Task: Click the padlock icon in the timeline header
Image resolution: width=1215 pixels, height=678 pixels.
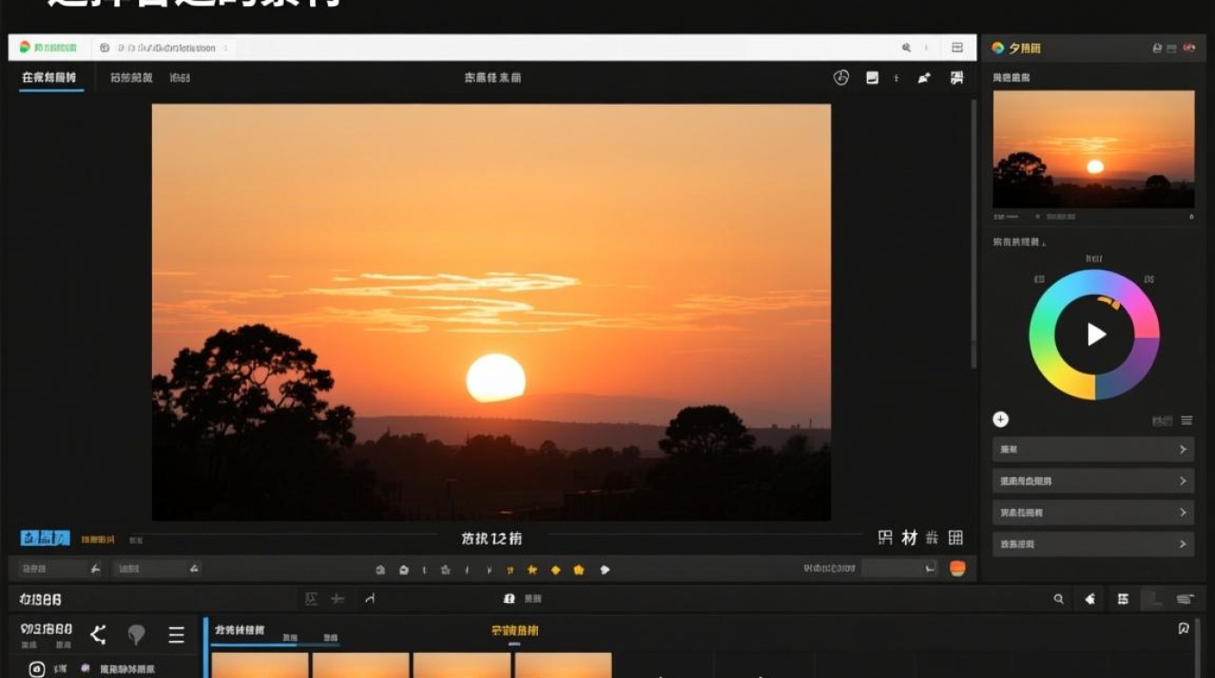Action: point(509,598)
